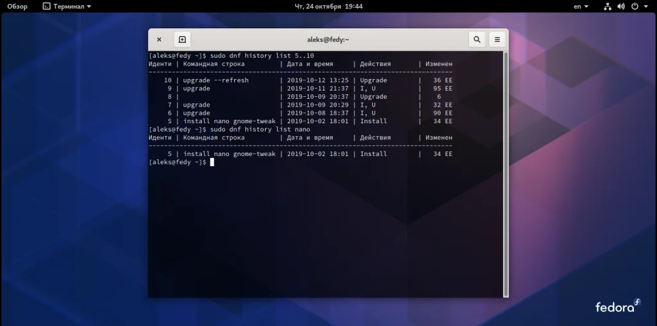Open the terminal search tool
The height and width of the screenshot is (326, 657).
coord(477,40)
